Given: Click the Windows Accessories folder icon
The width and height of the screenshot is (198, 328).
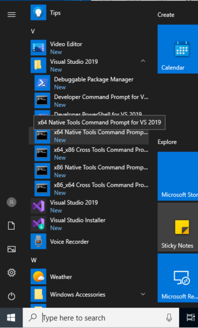Looking at the screenshot, I should coord(39,294).
